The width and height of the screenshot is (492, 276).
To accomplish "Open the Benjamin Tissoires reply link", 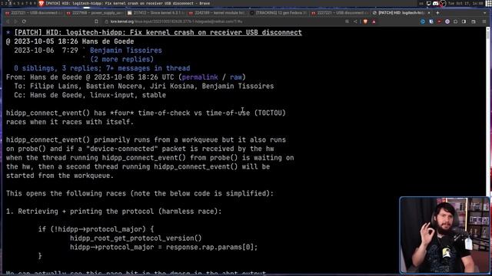I will 126,51.
